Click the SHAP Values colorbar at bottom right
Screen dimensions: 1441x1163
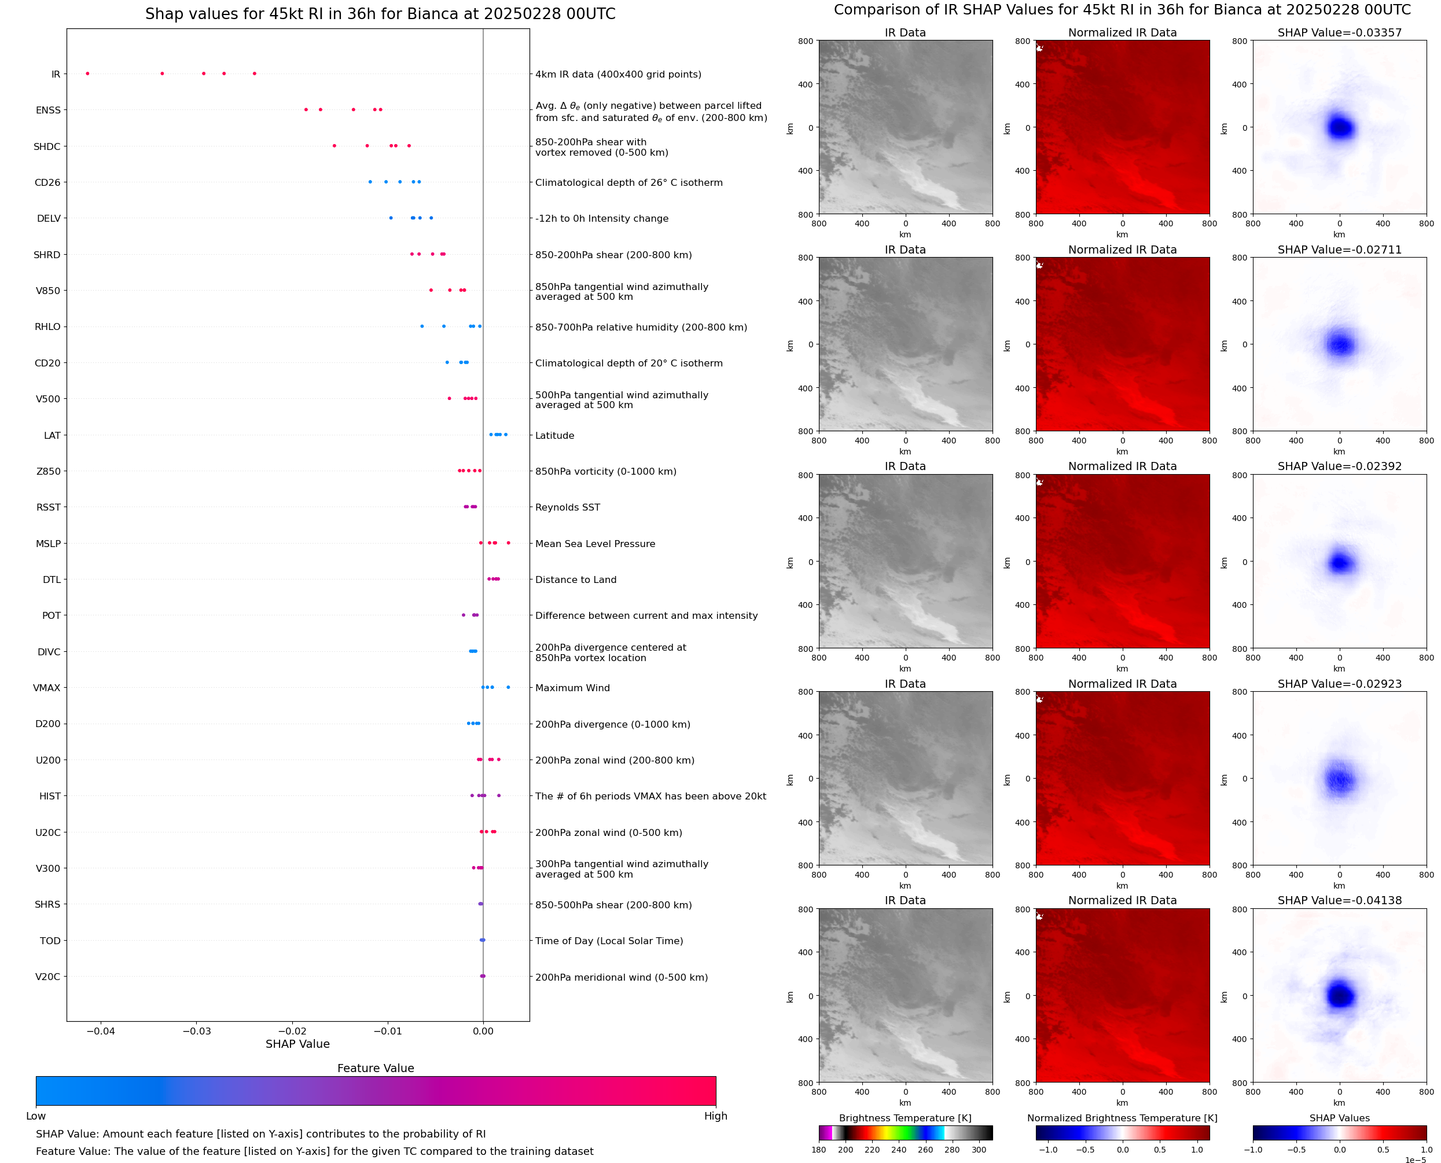[1339, 1132]
